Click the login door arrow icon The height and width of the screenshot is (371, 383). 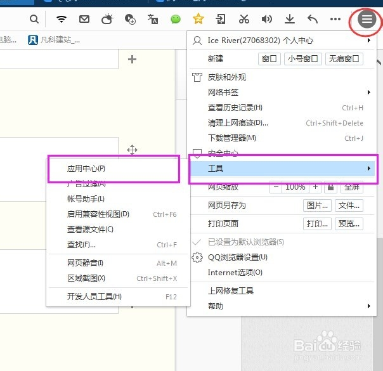tap(221, 19)
